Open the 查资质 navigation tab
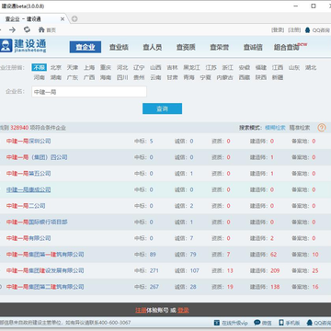This screenshot has height=331, width=331. click(x=186, y=47)
